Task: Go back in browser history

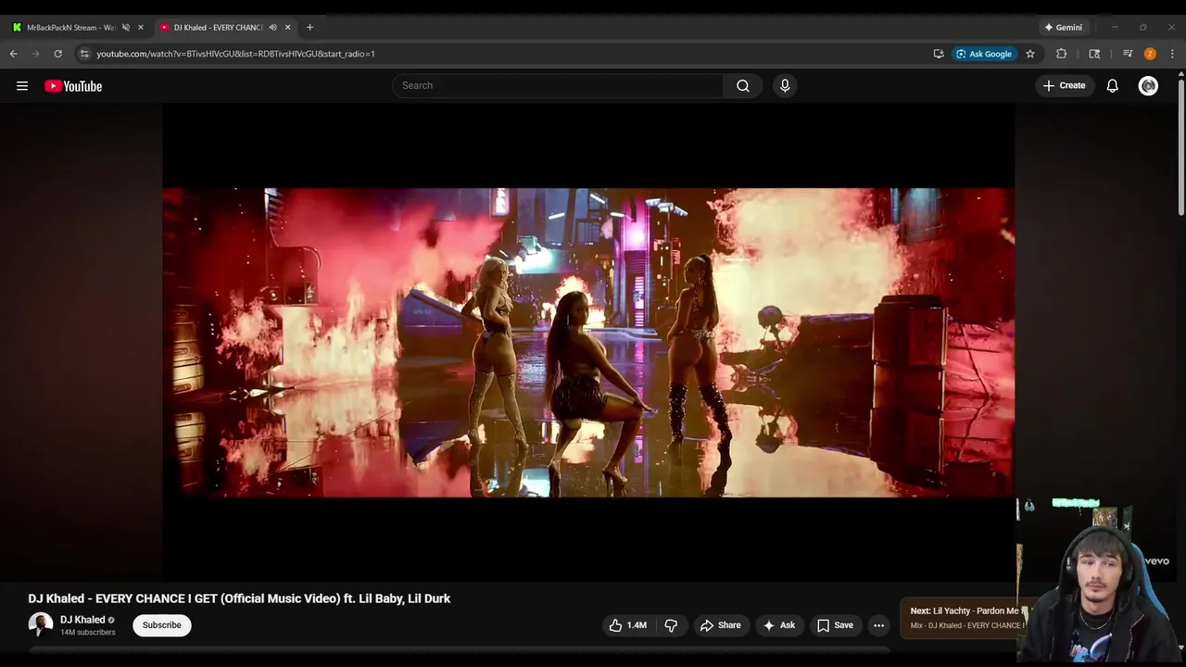Action: coord(14,54)
